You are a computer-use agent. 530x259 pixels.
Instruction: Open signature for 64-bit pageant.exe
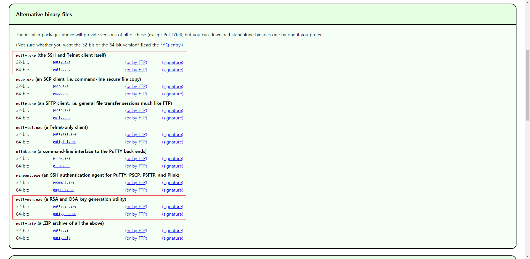[x=173, y=190]
